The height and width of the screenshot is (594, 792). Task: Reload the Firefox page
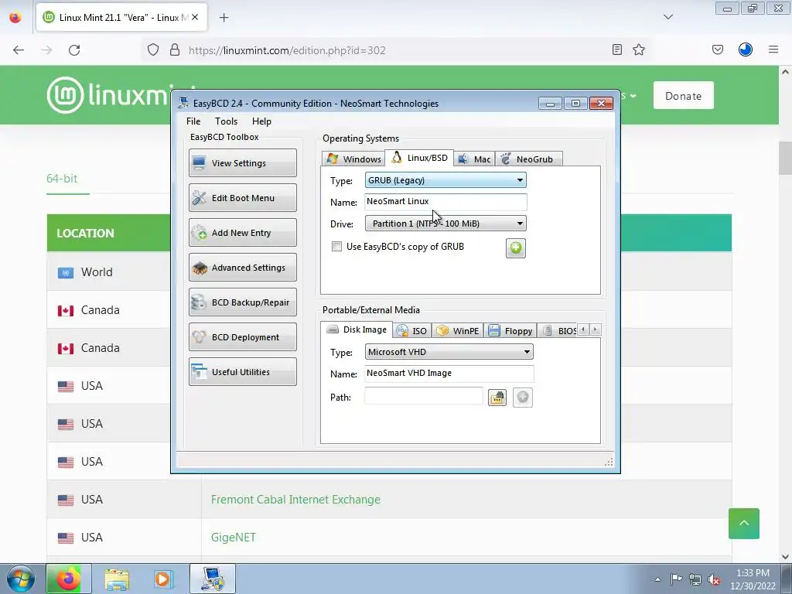point(74,50)
